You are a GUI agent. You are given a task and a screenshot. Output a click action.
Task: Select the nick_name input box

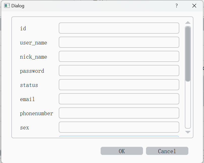click(119, 56)
